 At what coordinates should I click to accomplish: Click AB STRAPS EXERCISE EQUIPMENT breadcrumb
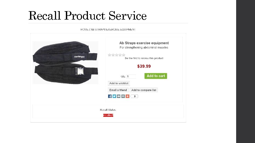(x=113, y=29)
